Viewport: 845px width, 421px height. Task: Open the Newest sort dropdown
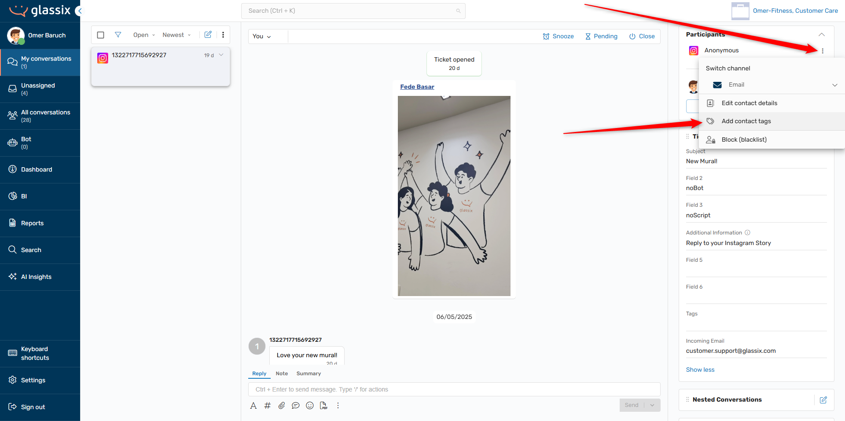point(176,35)
